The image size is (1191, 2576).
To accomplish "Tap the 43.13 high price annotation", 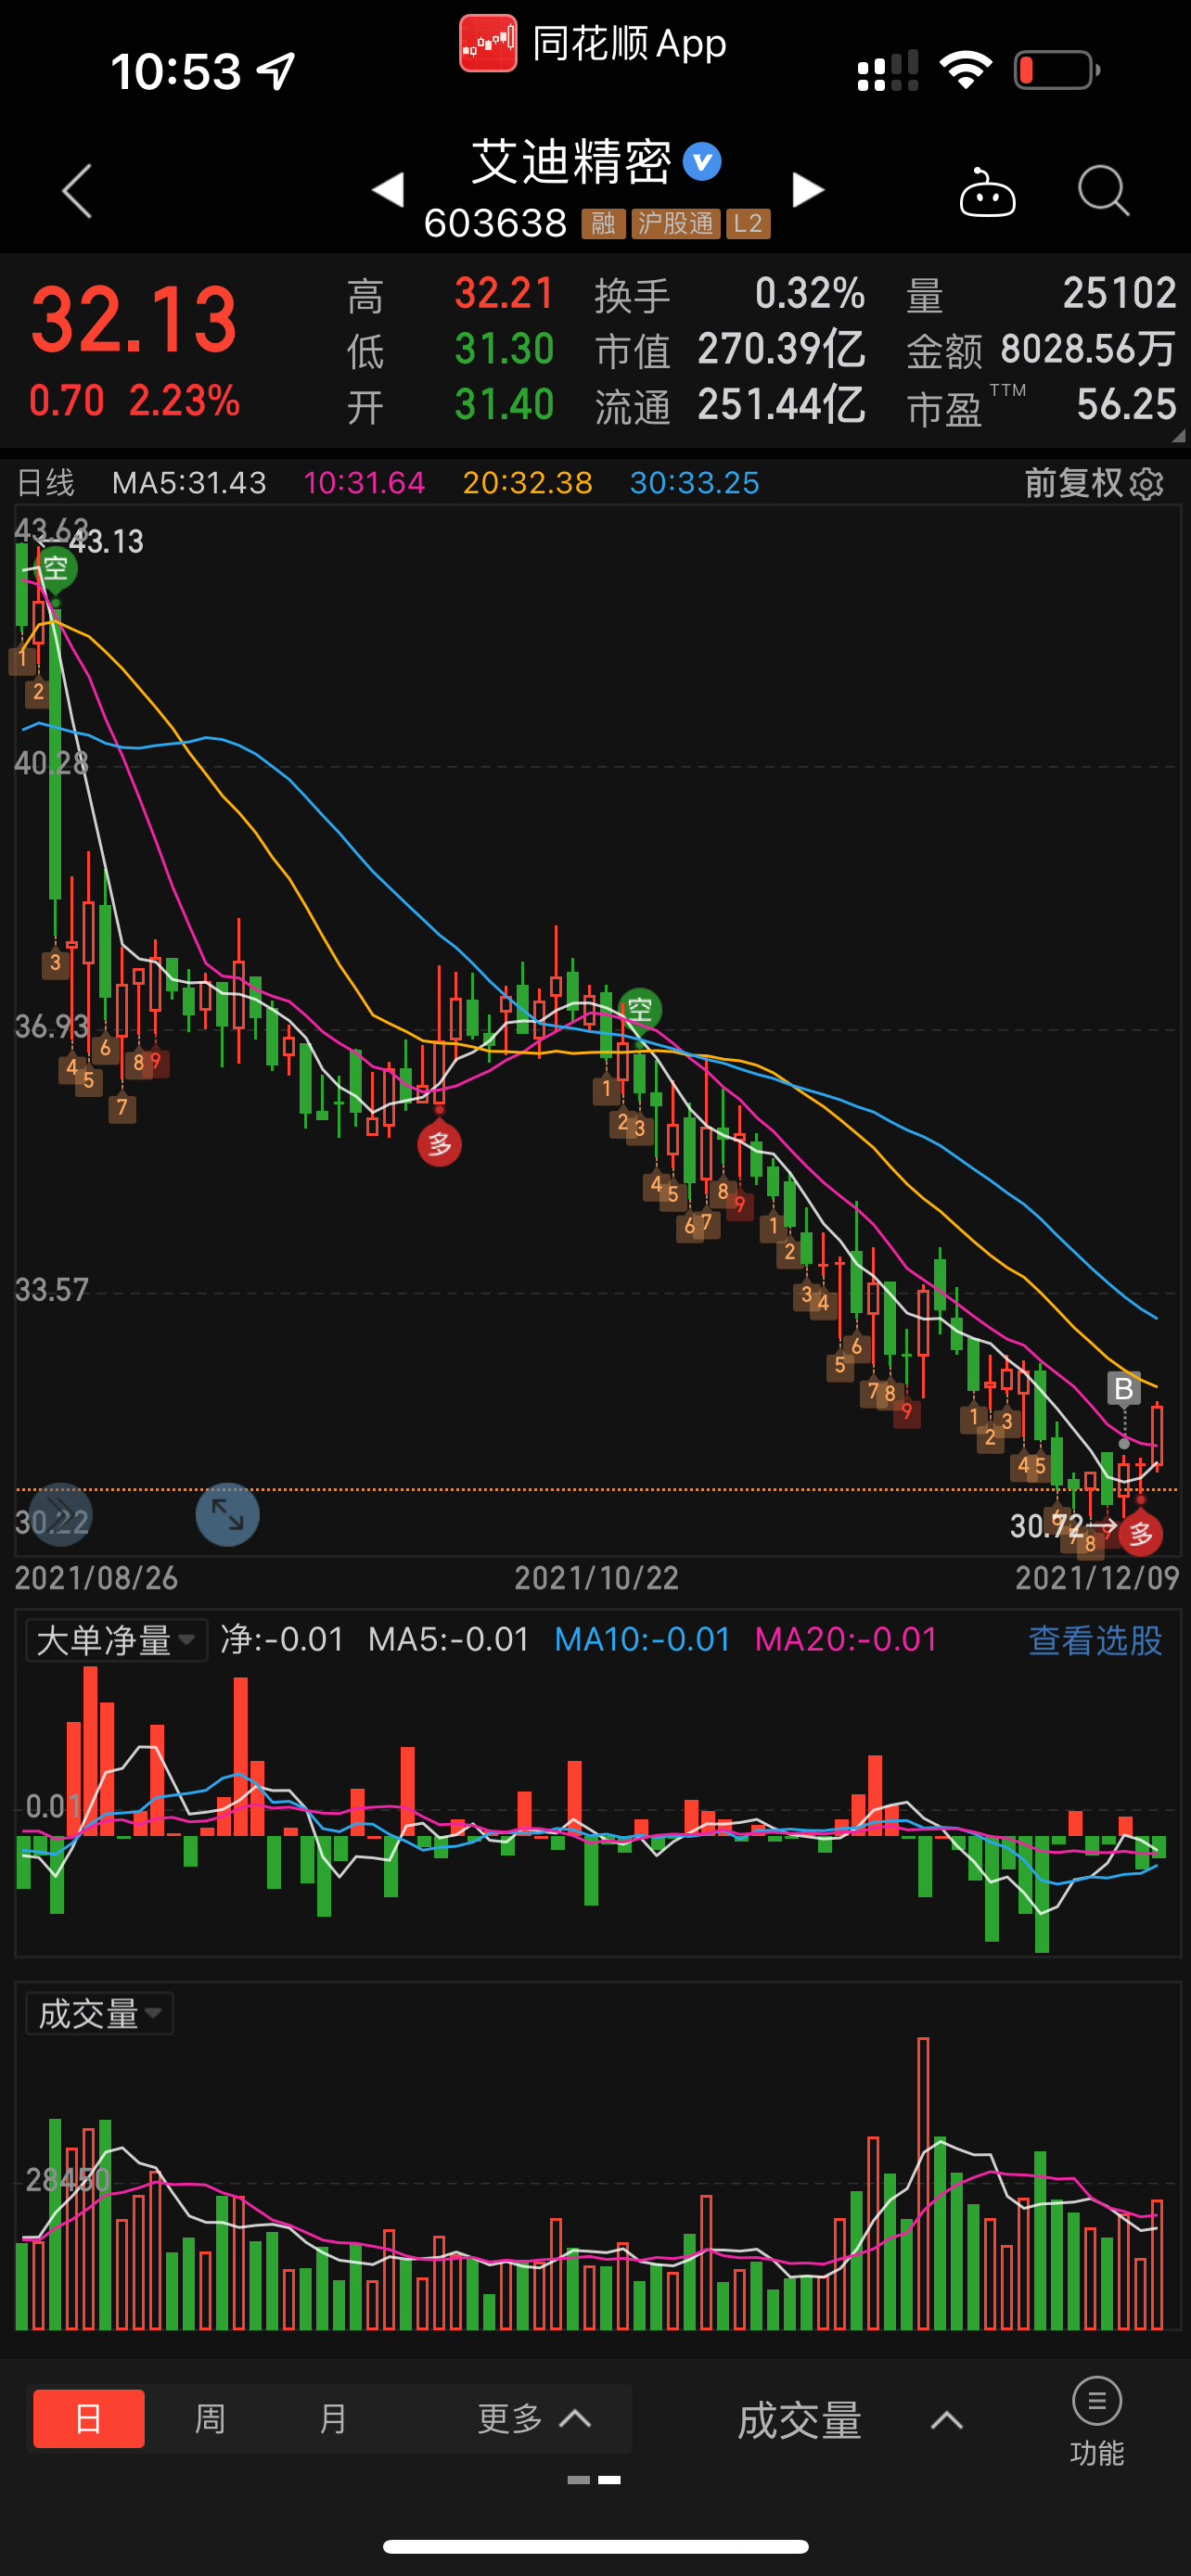I will (x=106, y=542).
